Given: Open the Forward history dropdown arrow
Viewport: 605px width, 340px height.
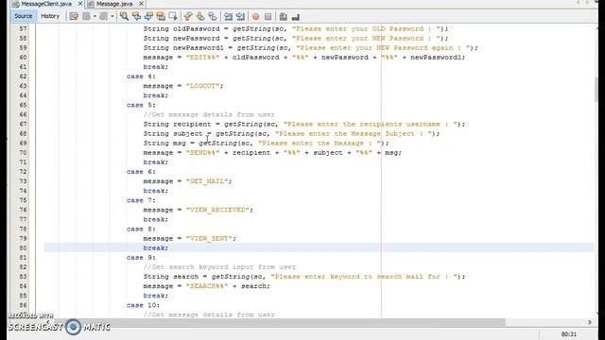Looking at the screenshot, I should [112, 17].
